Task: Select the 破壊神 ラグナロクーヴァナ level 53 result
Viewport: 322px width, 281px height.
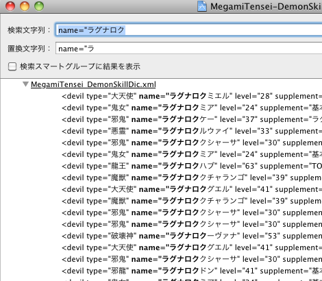Action: [192, 236]
